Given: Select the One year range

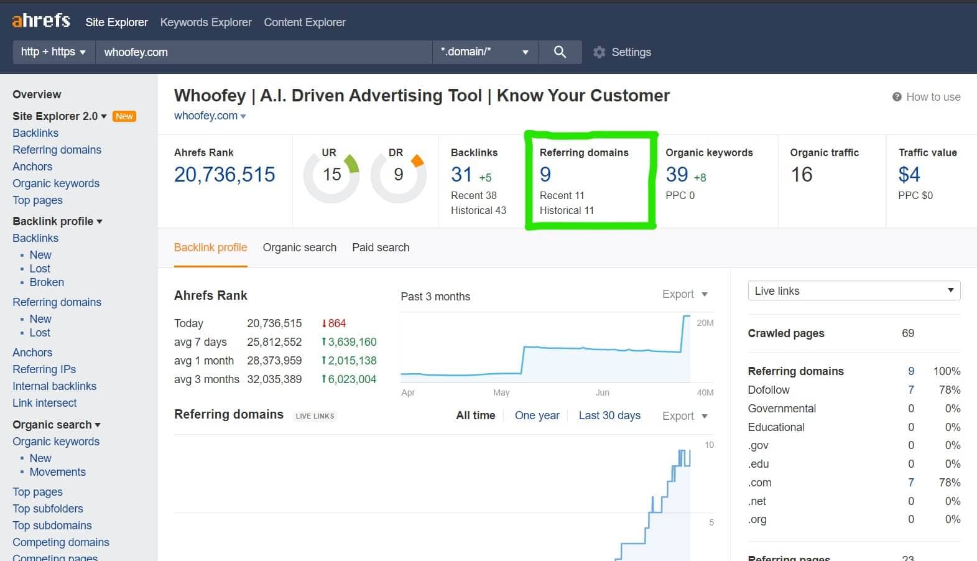Looking at the screenshot, I should [x=537, y=415].
